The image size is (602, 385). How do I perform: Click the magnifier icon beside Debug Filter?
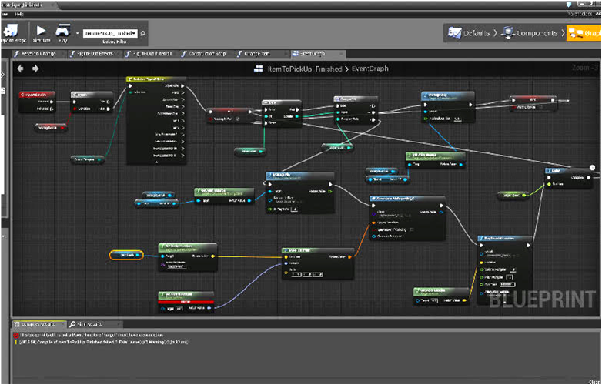pyautogui.click(x=143, y=33)
